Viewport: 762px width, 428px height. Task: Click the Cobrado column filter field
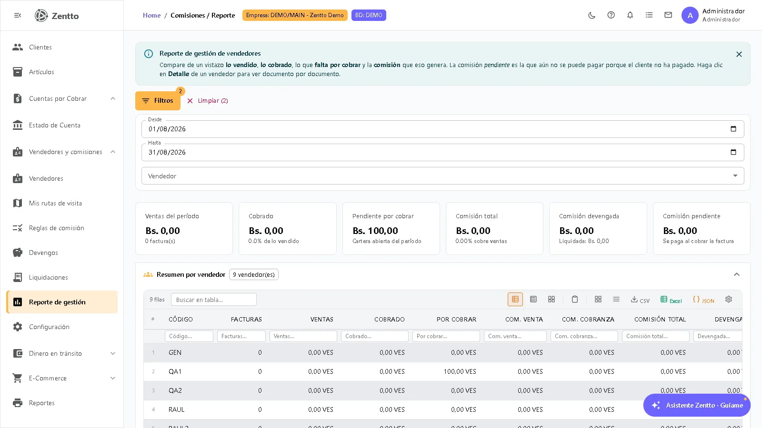374,336
